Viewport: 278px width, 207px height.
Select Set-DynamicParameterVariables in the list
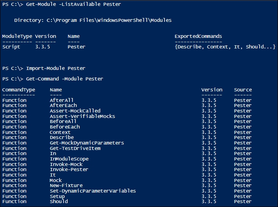coord(93,191)
